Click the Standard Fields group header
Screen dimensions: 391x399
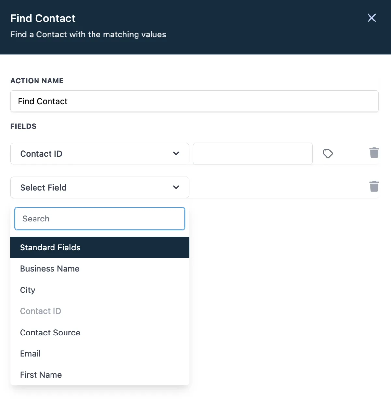(100, 248)
